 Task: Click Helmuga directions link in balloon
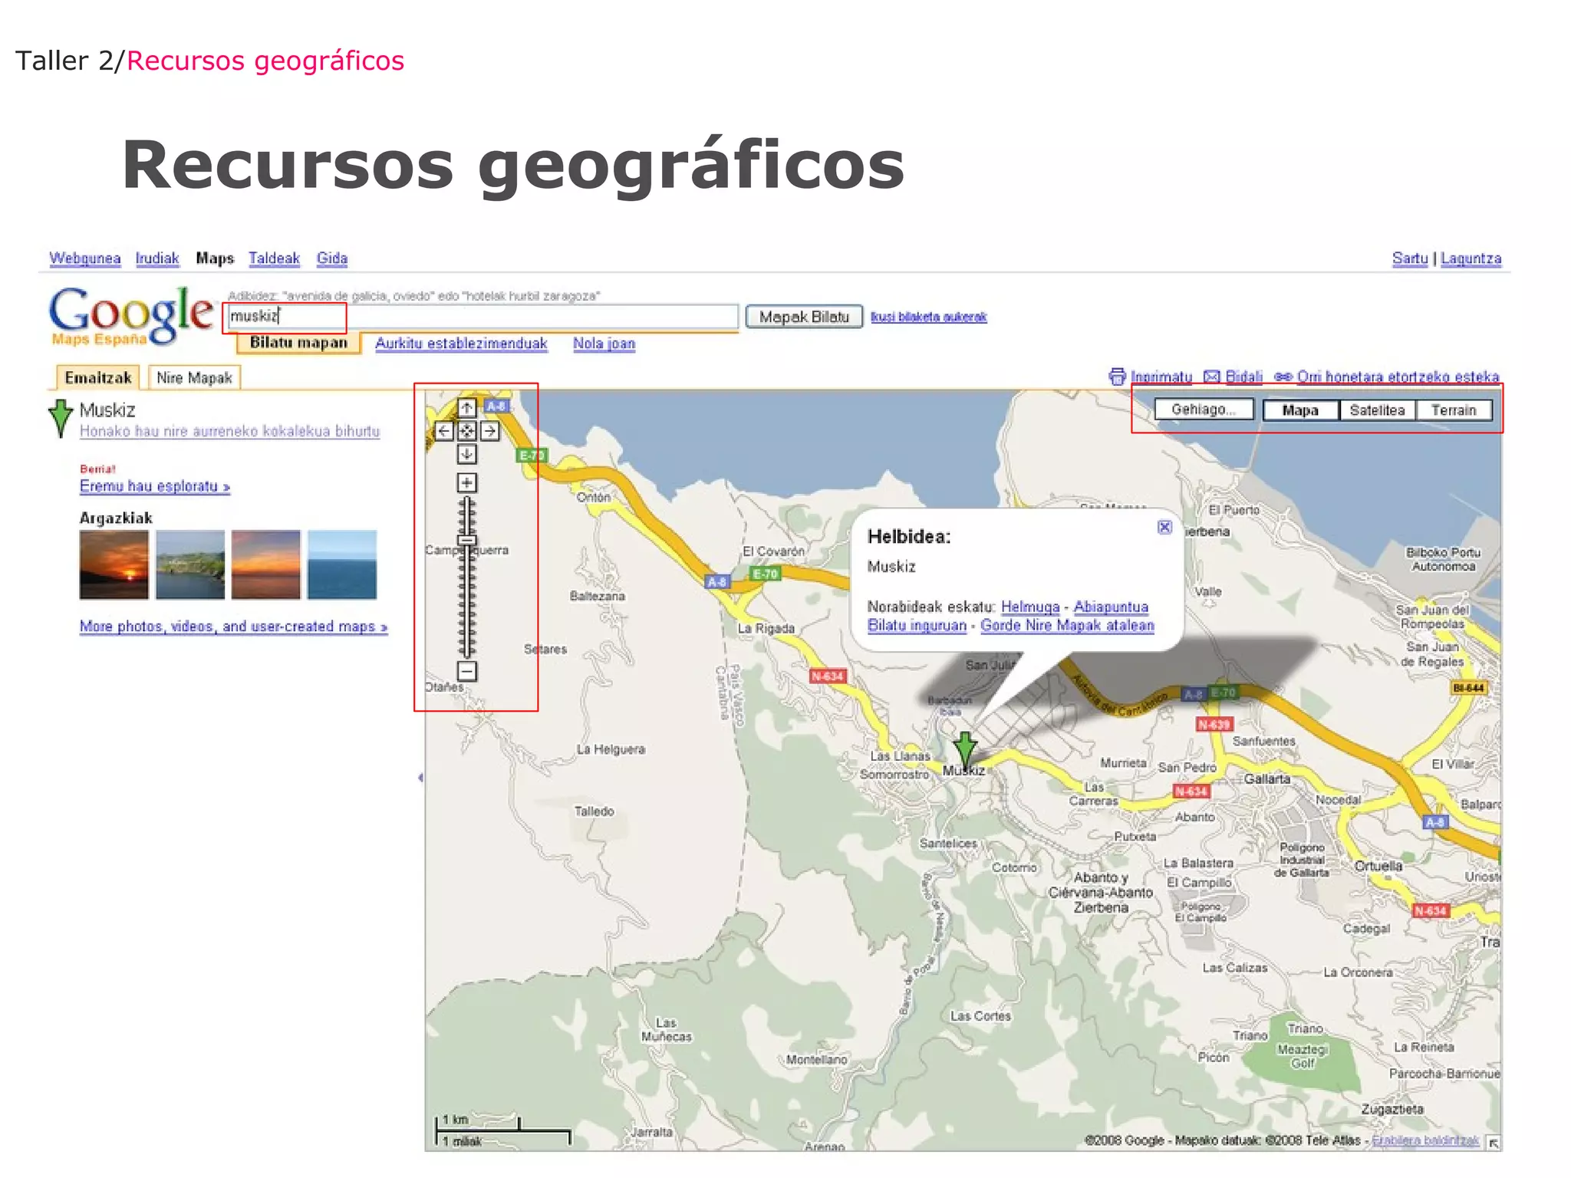point(1030,607)
